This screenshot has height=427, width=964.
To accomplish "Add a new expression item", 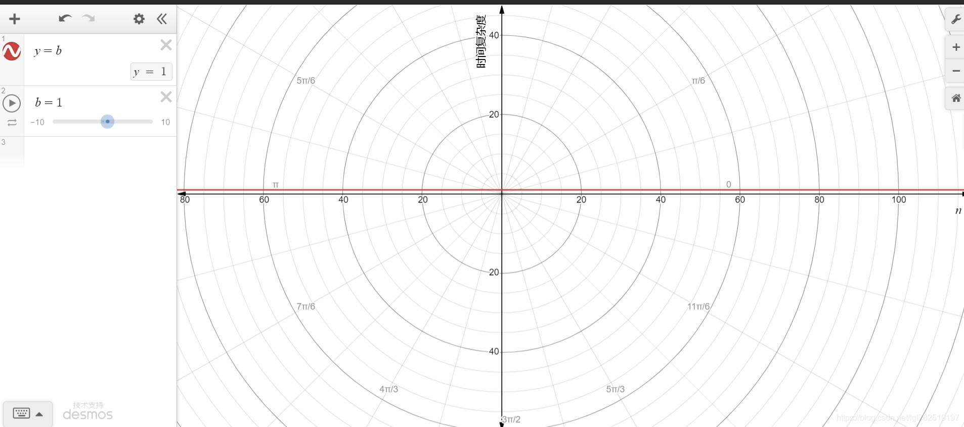I will 15,19.
